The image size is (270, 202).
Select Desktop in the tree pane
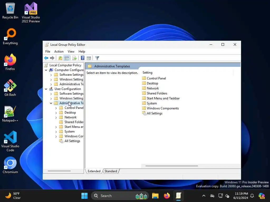tap(70, 113)
